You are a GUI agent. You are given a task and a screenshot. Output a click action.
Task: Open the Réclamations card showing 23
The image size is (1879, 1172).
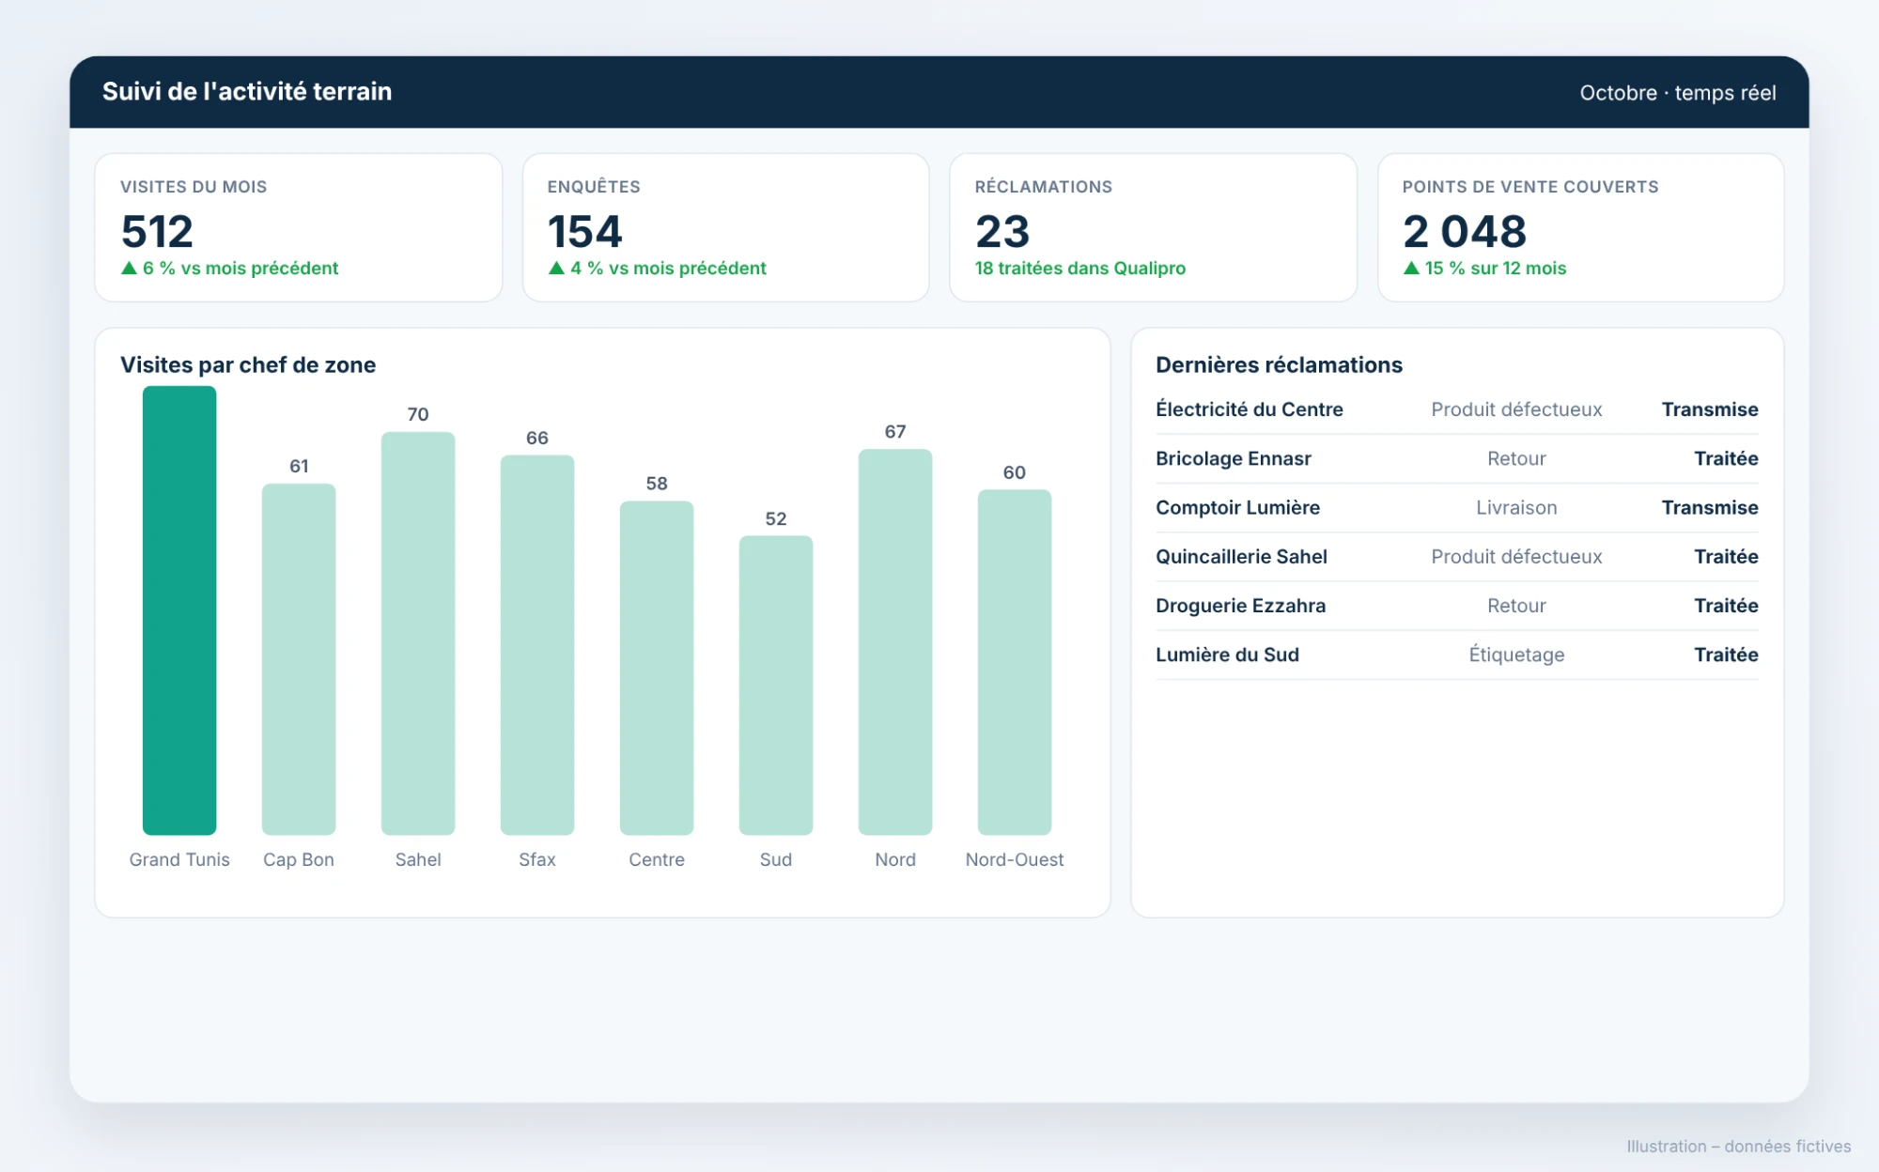coord(1154,228)
